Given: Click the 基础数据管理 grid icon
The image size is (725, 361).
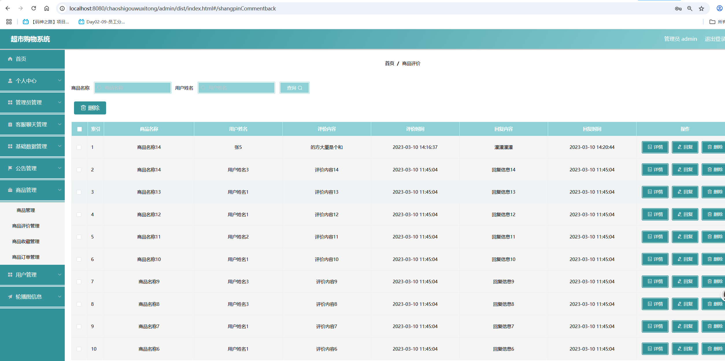Looking at the screenshot, I should (x=10, y=146).
